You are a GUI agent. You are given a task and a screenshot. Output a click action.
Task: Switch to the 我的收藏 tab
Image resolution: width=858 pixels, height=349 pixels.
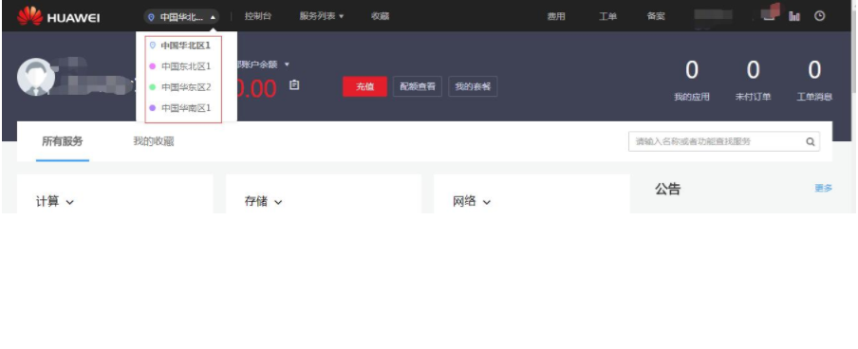click(153, 141)
